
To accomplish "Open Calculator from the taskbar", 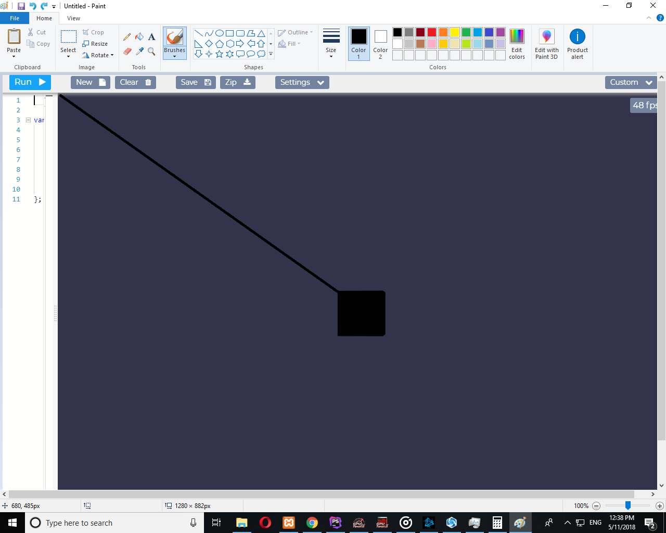I will coord(497,523).
